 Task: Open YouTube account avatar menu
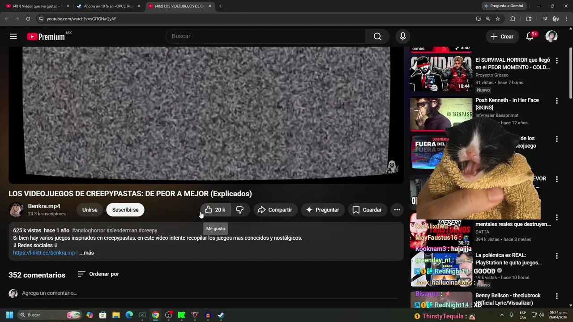(552, 36)
